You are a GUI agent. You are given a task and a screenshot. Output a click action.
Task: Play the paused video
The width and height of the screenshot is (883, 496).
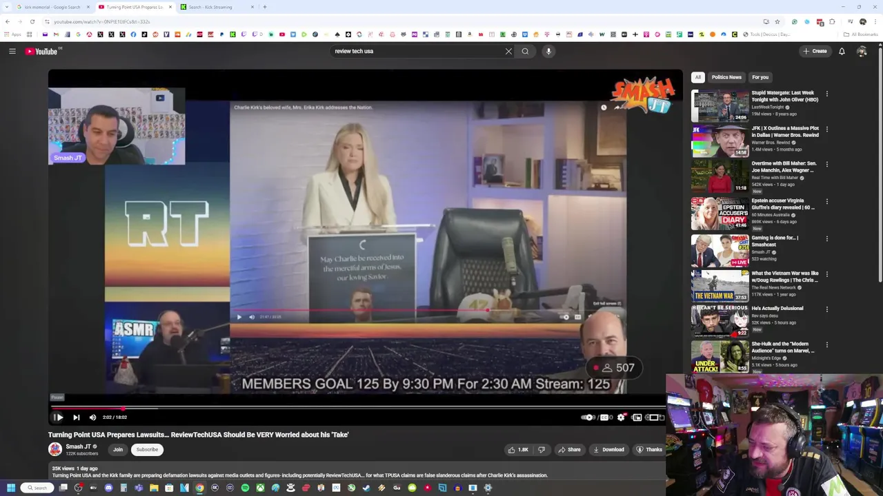[58, 417]
